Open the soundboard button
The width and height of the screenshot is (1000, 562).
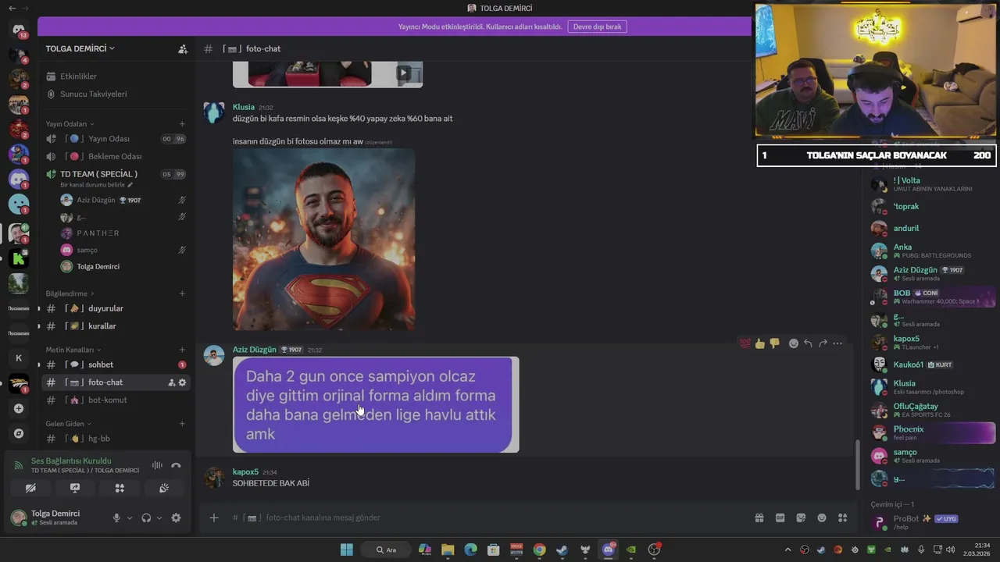pyautogui.click(x=164, y=488)
